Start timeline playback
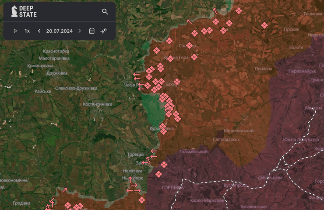Viewport: 324px width, 210px height. (15, 31)
